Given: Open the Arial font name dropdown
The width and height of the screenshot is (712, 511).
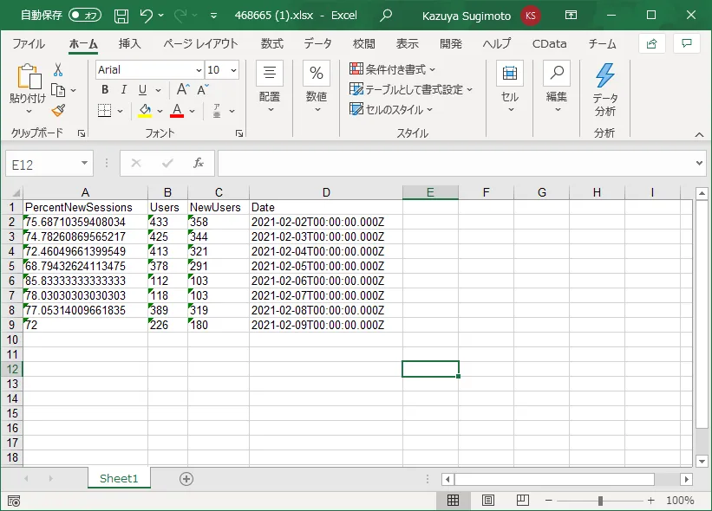Looking at the screenshot, I should (x=199, y=70).
